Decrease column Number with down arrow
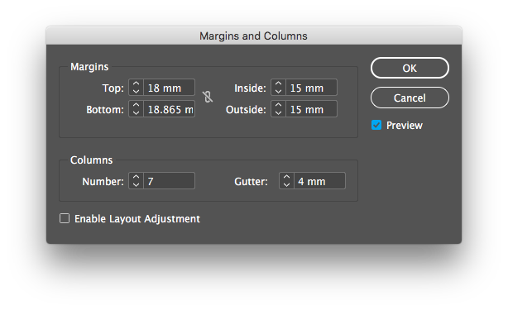Viewport: 508px width, 310px height. pos(136,185)
